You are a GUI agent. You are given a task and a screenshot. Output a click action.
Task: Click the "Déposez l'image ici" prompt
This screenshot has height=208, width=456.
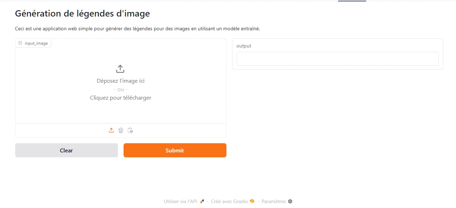click(x=121, y=81)
